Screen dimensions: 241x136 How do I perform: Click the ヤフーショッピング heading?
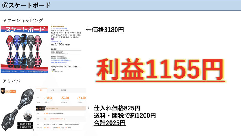[x=23, y=20]
